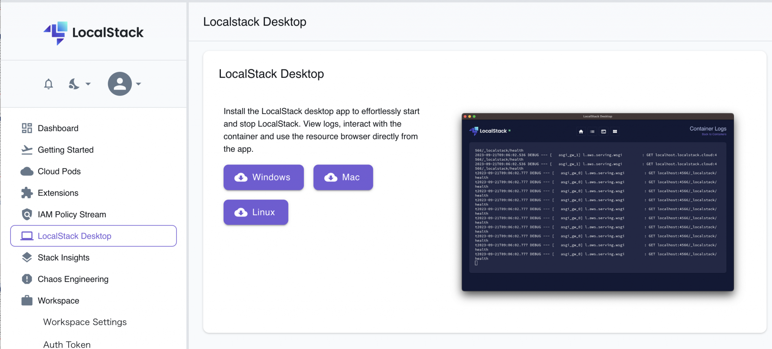The width and height of the screenshot is (772, 349).
Task: Select Auth Token in the sidebar
Action: 66,344
